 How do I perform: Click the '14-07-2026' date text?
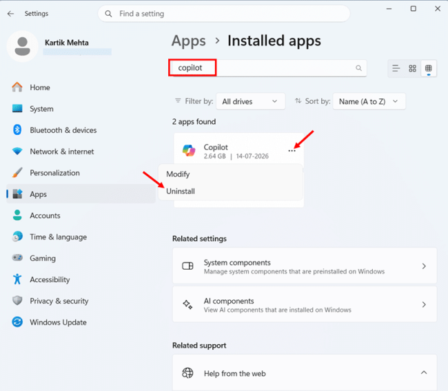pyautogui.click(x=252, y=156)
